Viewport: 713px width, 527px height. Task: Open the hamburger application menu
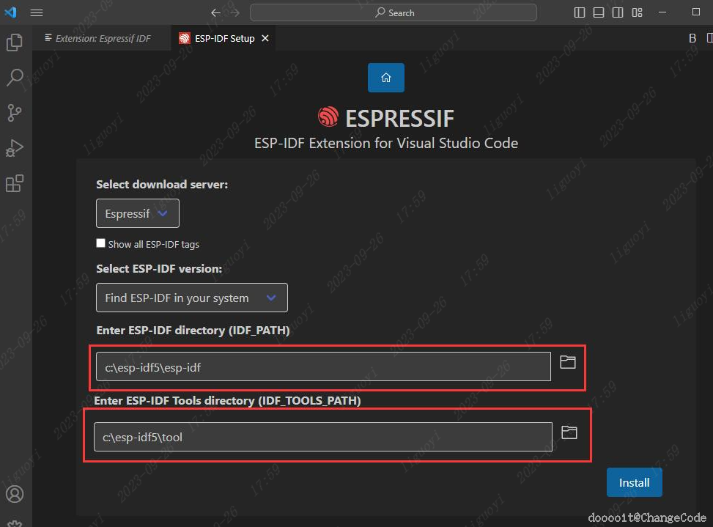click(x=37, y=12)
